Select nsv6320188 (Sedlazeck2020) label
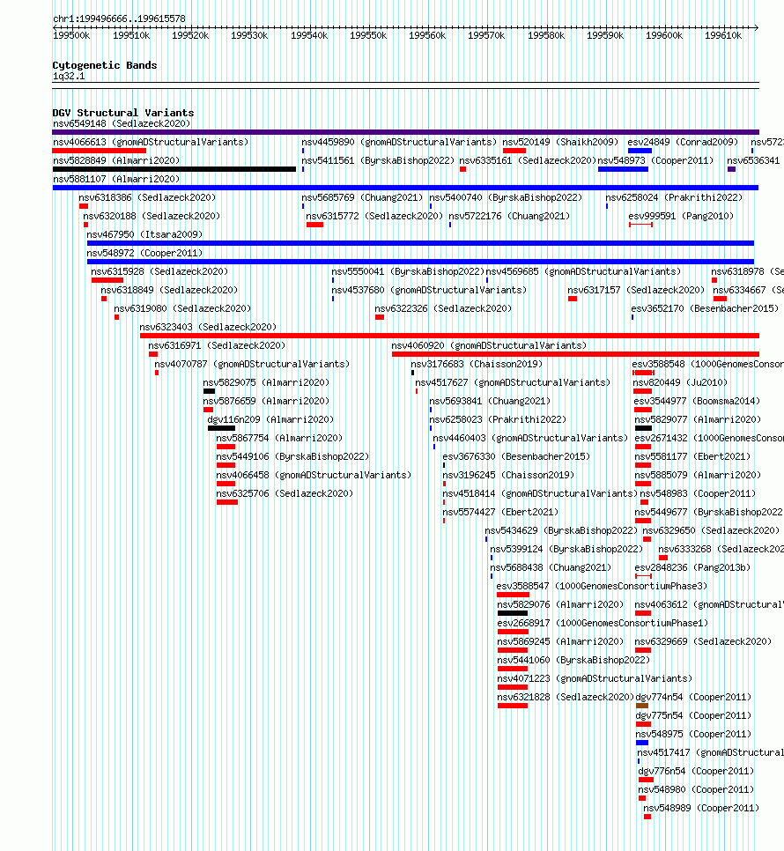The image size is (784, 851). (152, 216)
